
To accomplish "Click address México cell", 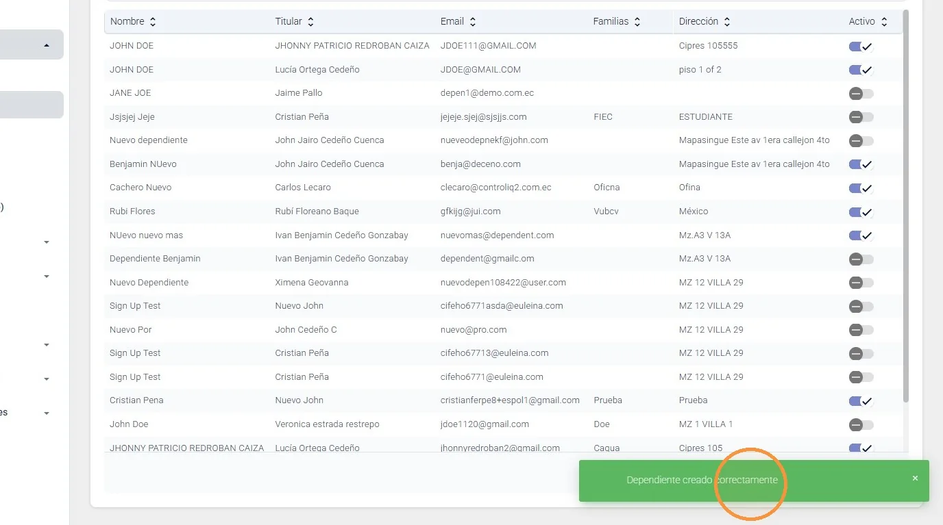I will click(x=694, y=211).
